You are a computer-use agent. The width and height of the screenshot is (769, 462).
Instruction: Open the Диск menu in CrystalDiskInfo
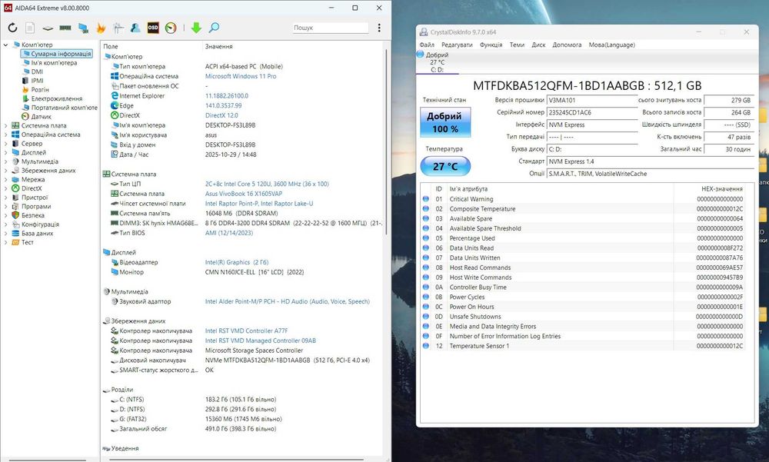pos(538,45)
